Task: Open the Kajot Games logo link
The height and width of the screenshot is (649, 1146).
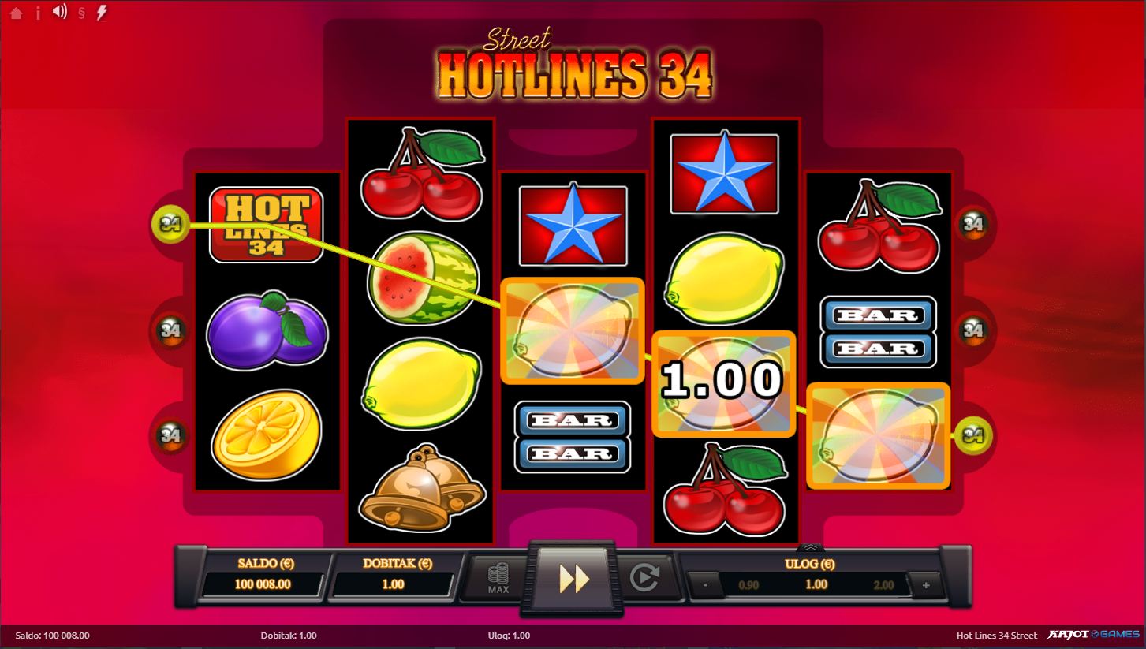Action: [1092, 635]
